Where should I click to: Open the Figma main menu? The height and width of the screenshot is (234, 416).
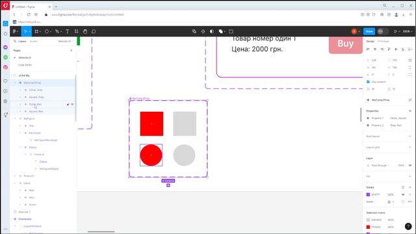[x=15, y=31]
